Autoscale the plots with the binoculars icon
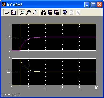Viewport: 104px width, 98px height. (44, 12)
